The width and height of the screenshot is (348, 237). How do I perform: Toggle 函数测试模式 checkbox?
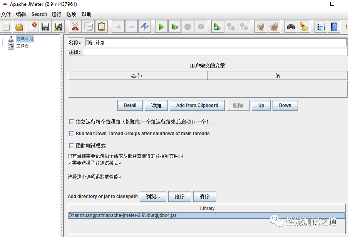pos(72,146)
